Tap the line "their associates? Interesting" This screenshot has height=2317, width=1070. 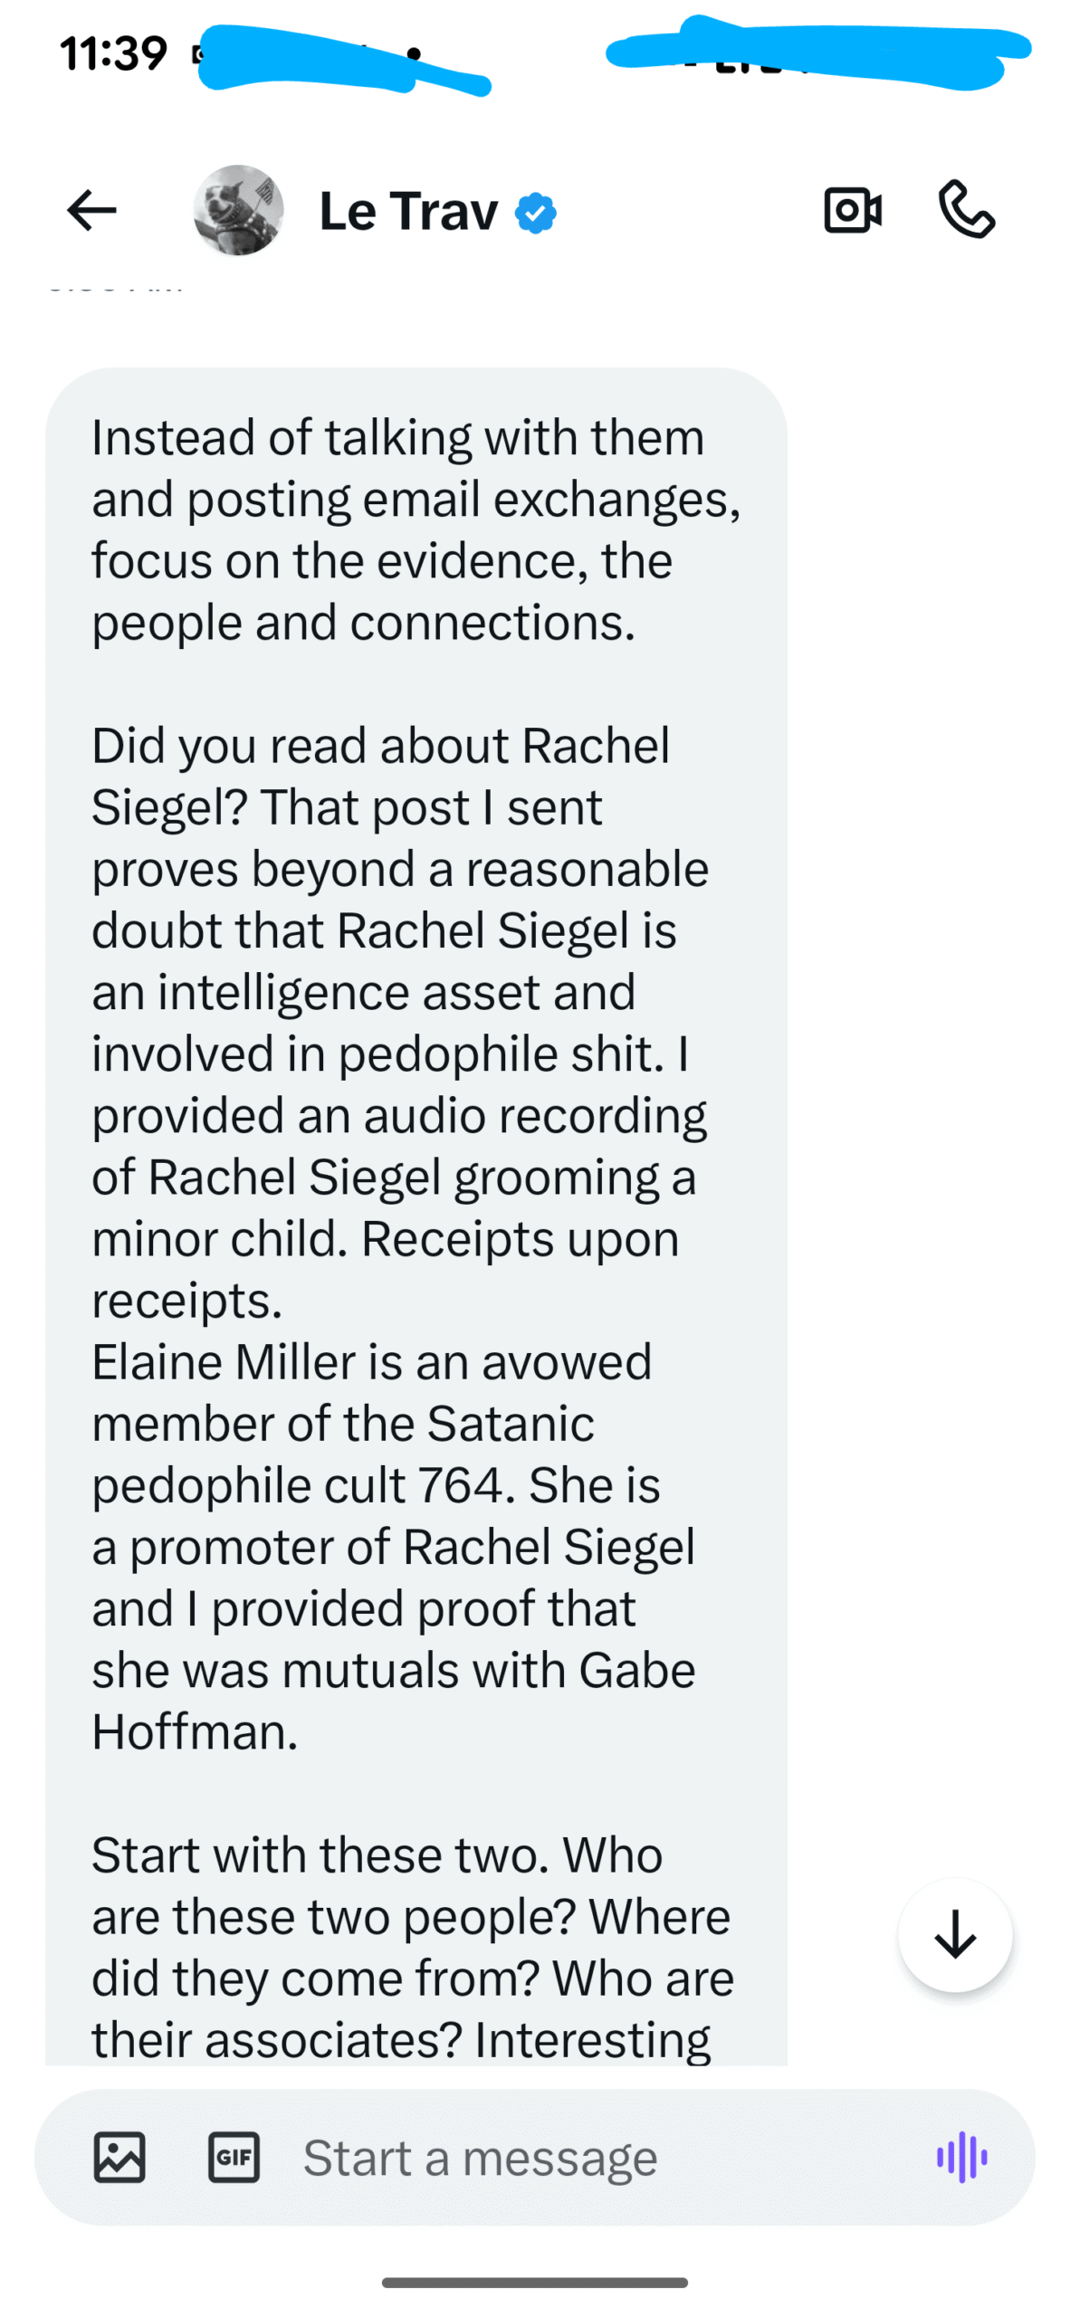click(x=400, y=2040)
